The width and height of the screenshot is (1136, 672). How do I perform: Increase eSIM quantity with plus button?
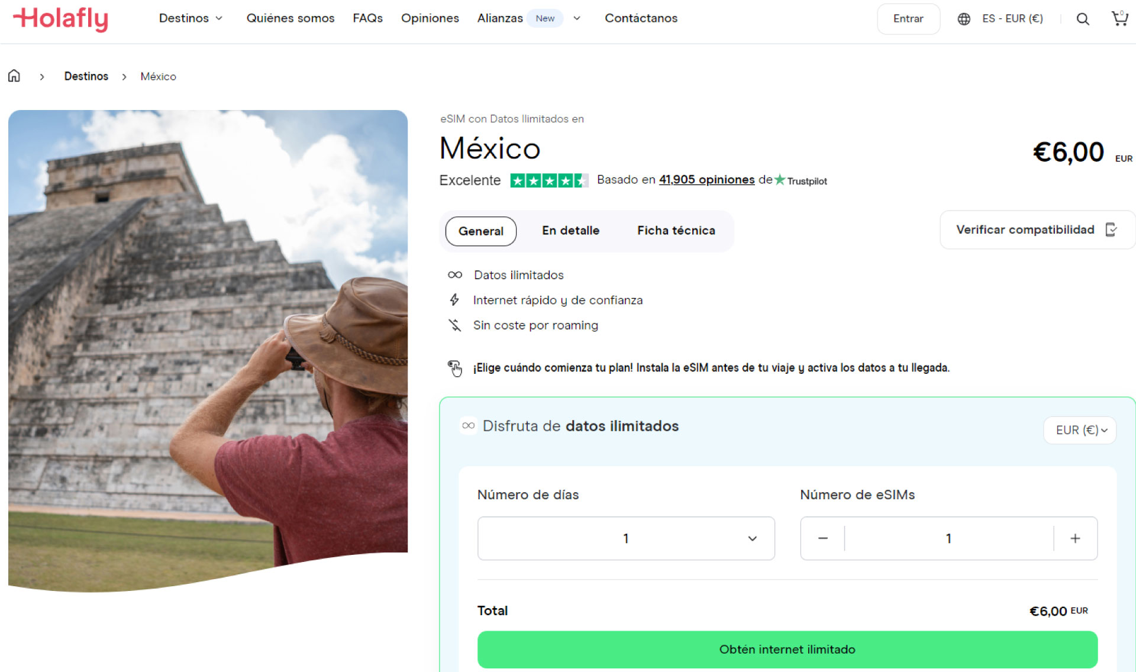(1075, 538)
